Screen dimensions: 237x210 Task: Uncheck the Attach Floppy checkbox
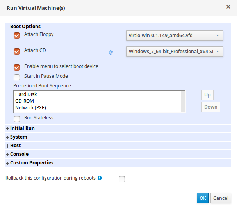click(x=17, y=36)
